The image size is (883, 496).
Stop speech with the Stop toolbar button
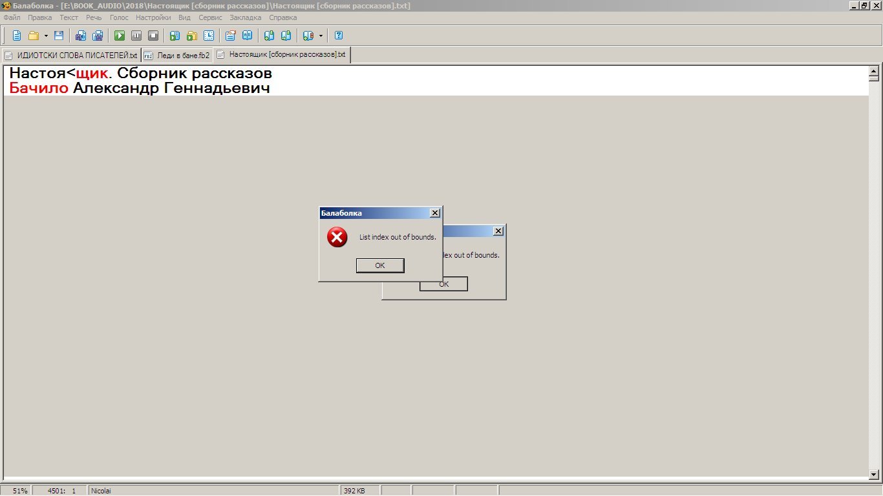[153, 36]
